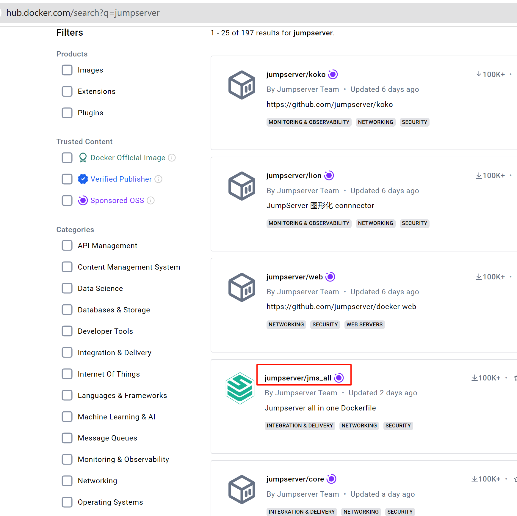Check the Docker Official Image filter
This screenshot has width=517, height=516.
click(x=67, y=158)
